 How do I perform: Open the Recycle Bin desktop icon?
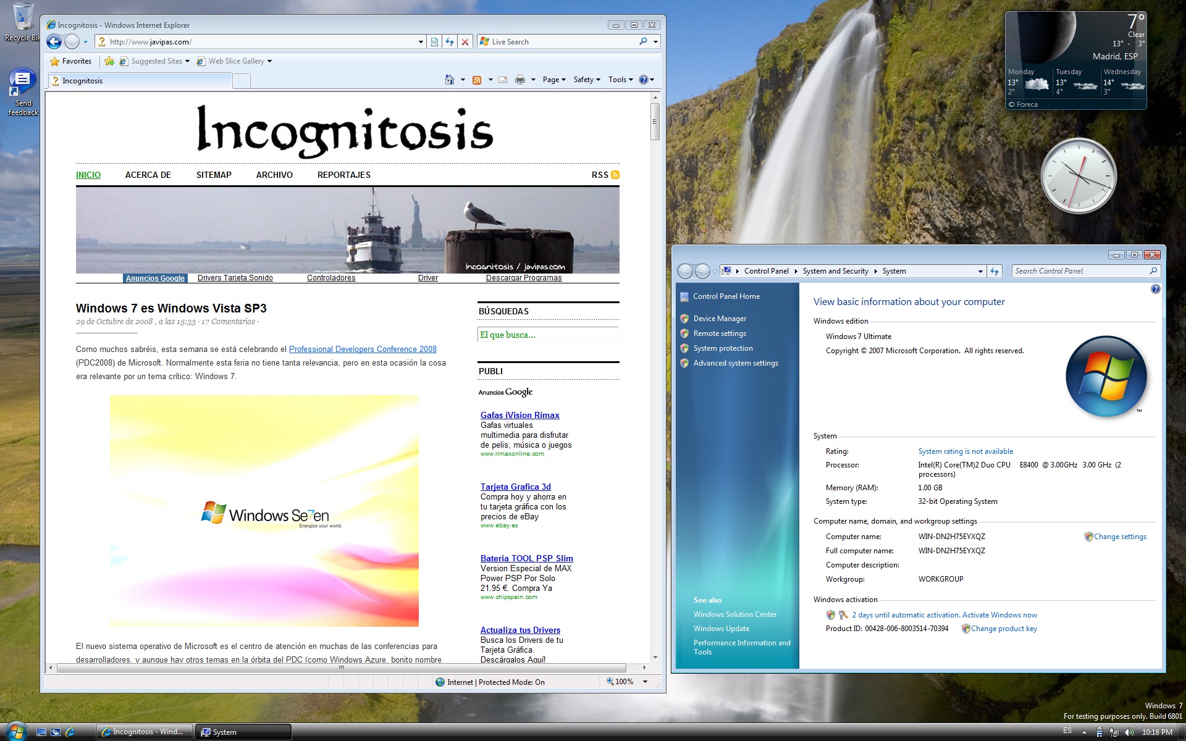[23, 22]
